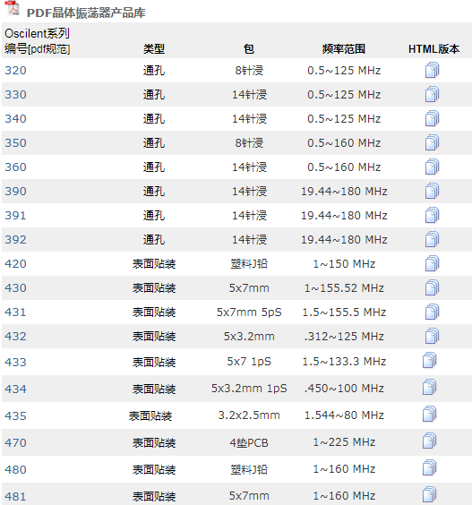Image resolution: width=472 pixels, height=505 pixels.
Task: Click the PDF晶体振荡器产品库 heading
Action: 86,13
